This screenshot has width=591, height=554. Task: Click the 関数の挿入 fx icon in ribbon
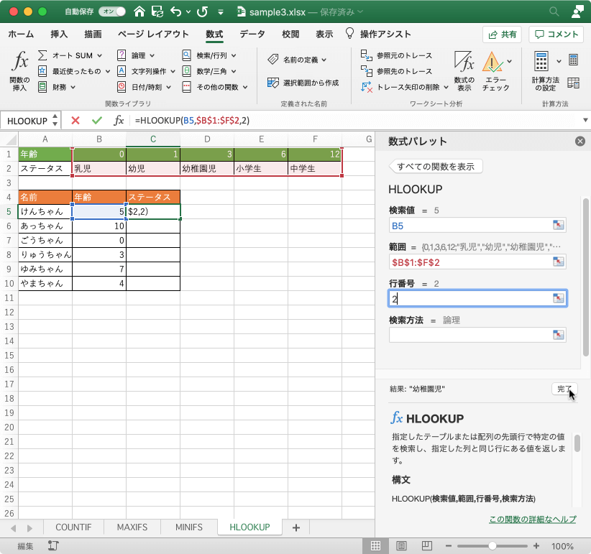point(19,61)
